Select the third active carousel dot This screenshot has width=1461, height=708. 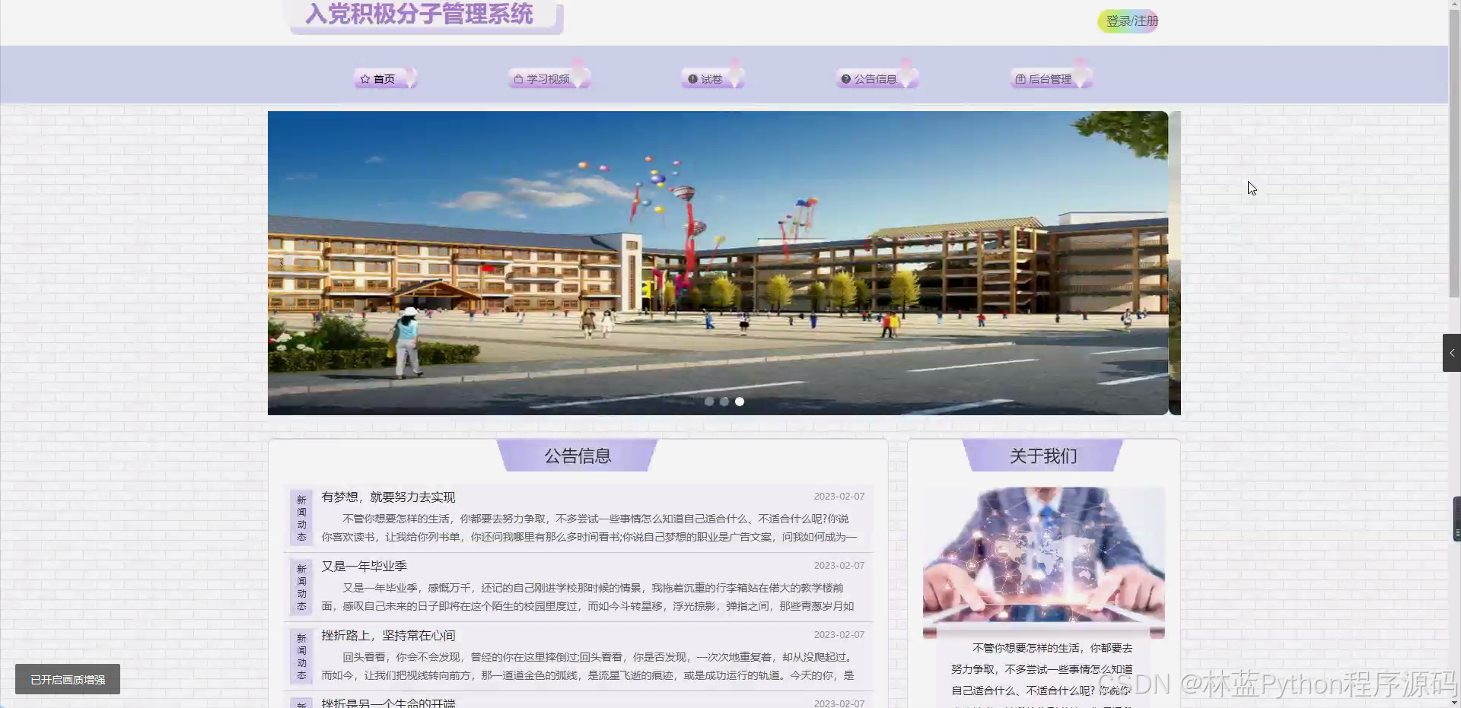(740, 402)
